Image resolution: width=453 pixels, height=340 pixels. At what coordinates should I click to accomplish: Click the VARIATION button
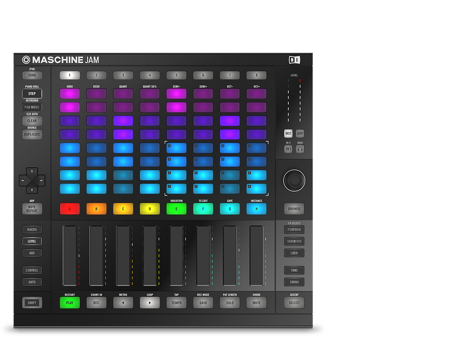[x=294, y=241]
